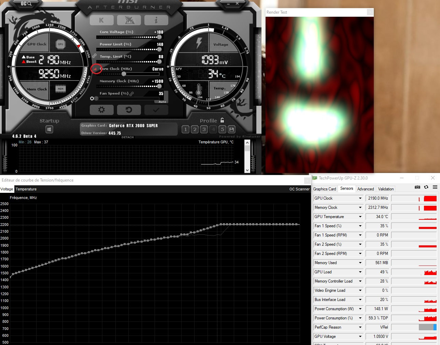The height and width of the screenshot is (345, 440).
Task: Open Afterburner settings with the gear button
Action: coord(101,110)
